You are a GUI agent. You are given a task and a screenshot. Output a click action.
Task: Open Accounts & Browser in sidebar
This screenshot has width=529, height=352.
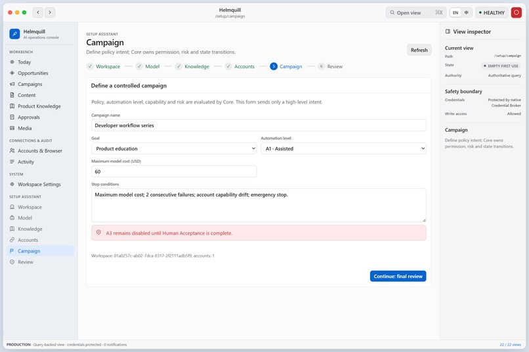pyautogui.click(x=40, y=151)
